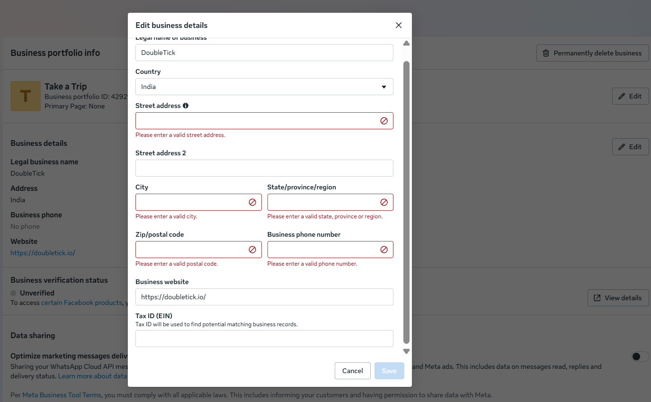Screen dimensions: 651x402
Task: Click the Tax ID (EIN) input field
Action: [264, 339]
